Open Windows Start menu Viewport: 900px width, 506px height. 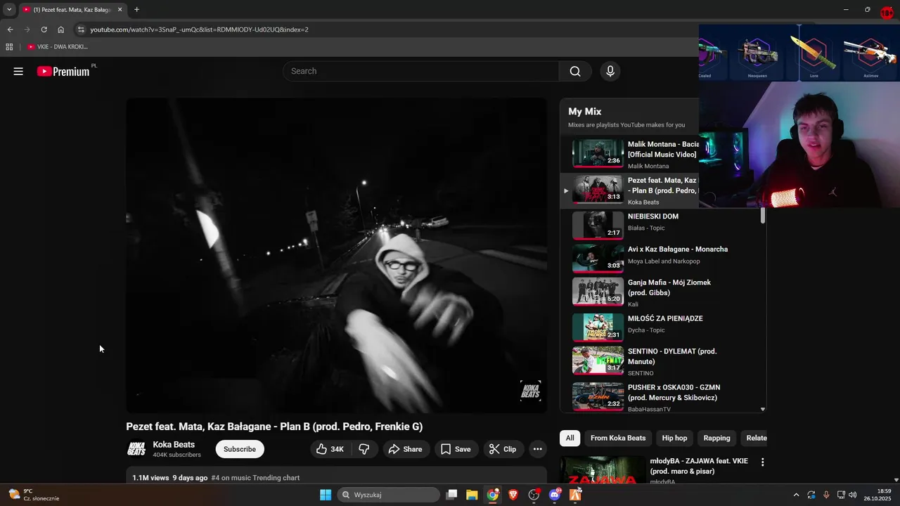pyautogui.click(x=326, y=495)
